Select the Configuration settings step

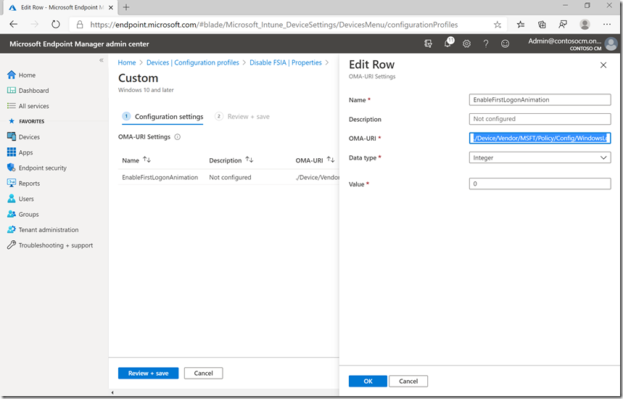[x=168, y=116]
